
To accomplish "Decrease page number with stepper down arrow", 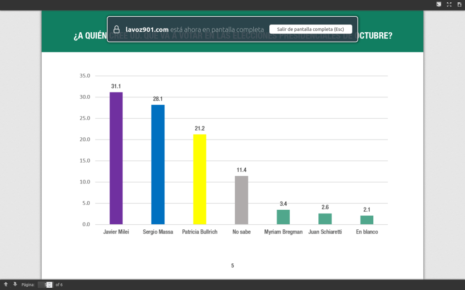I will 49,286.
